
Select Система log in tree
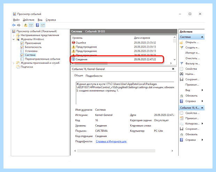coord(30,55)
